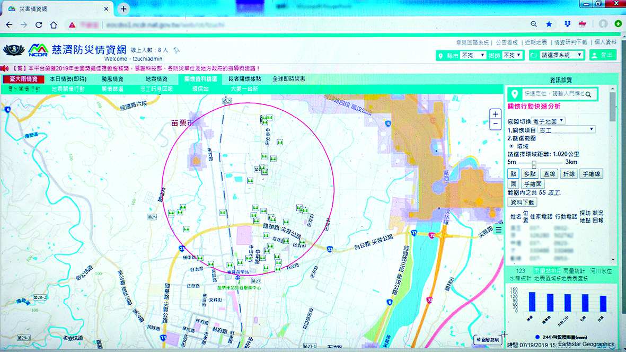Click the 登出 logout button
The width and height of the screenshot is (626, 352).
[603, 55]
